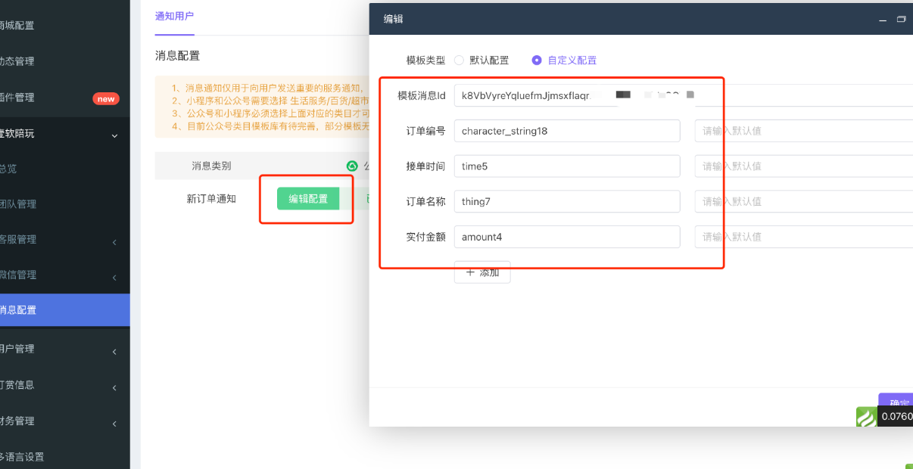Open 商城配置 in the sidebar
913x469 pixels.
(x=64, y=25)
